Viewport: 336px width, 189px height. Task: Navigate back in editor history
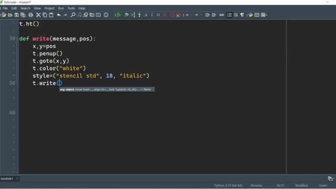187,15
